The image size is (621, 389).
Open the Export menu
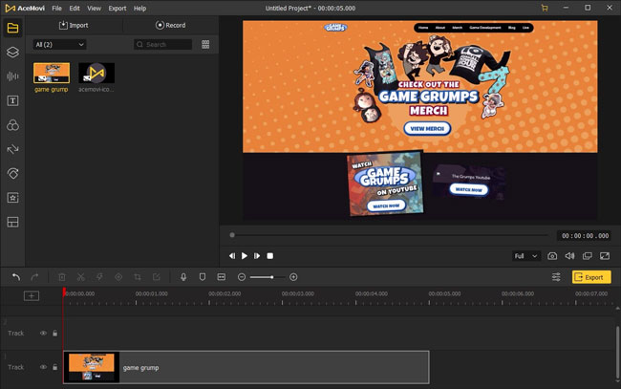coord(118,8)
